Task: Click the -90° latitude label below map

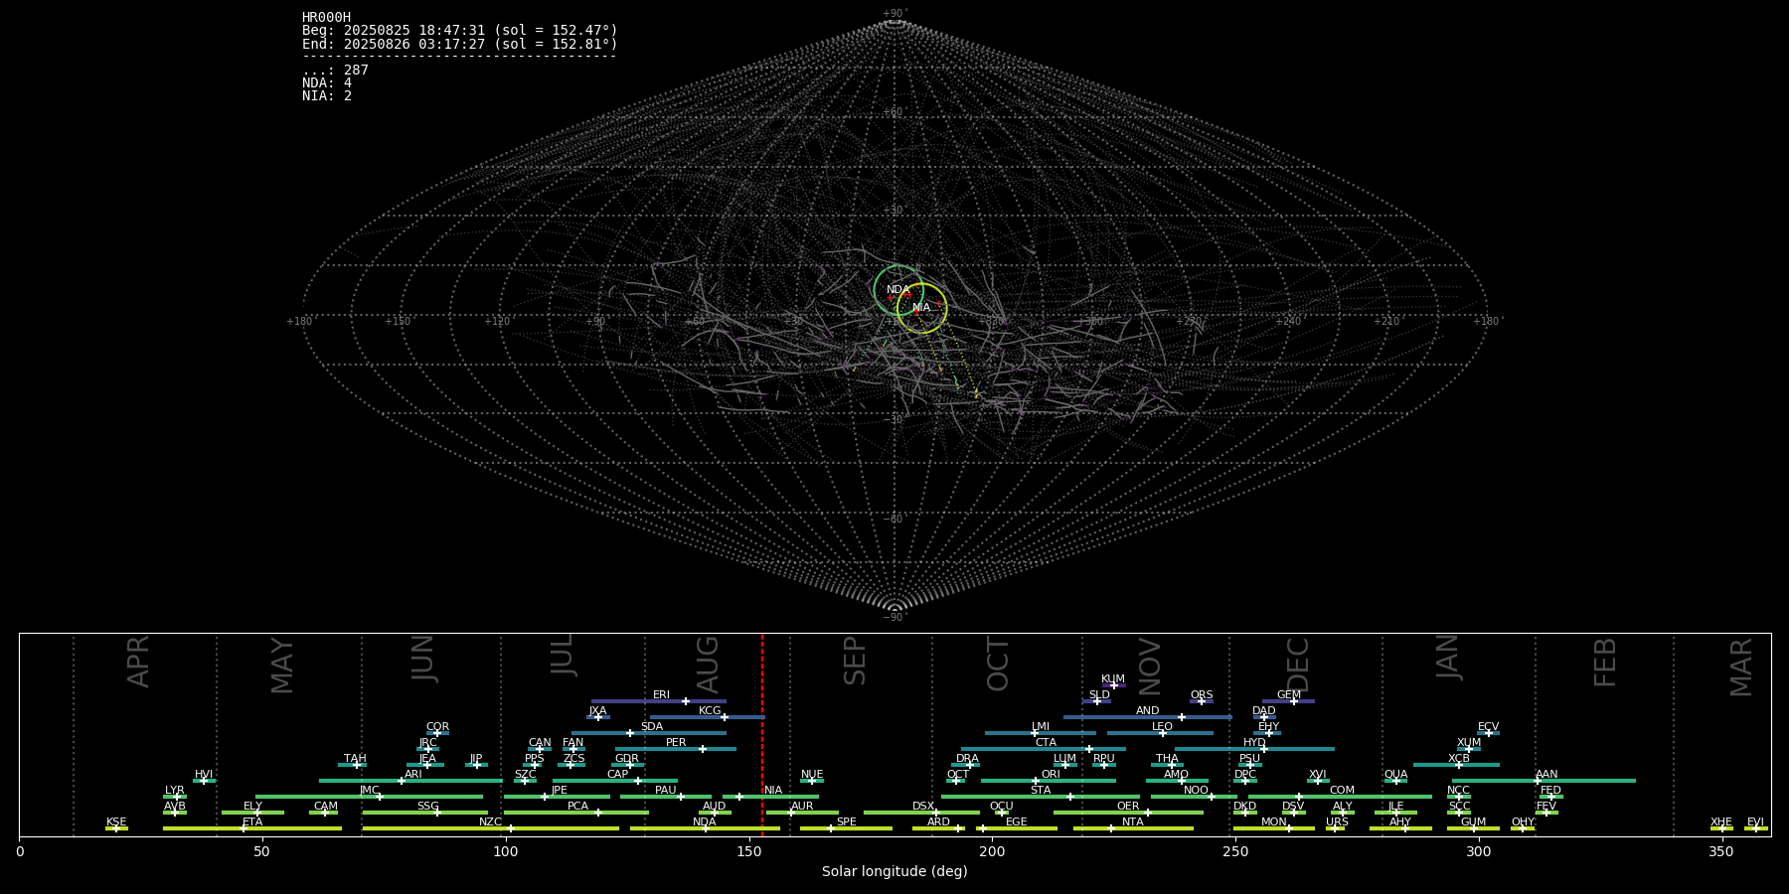Action: coord(894,618)
